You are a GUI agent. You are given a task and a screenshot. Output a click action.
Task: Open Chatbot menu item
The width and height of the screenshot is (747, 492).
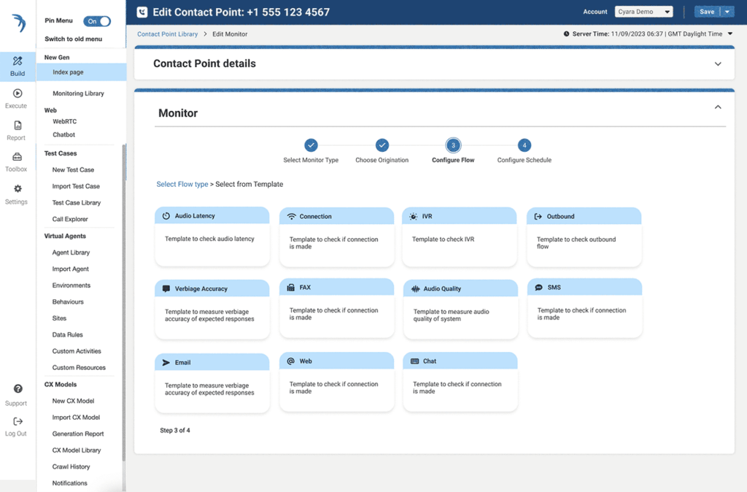[x=64, y=135]
